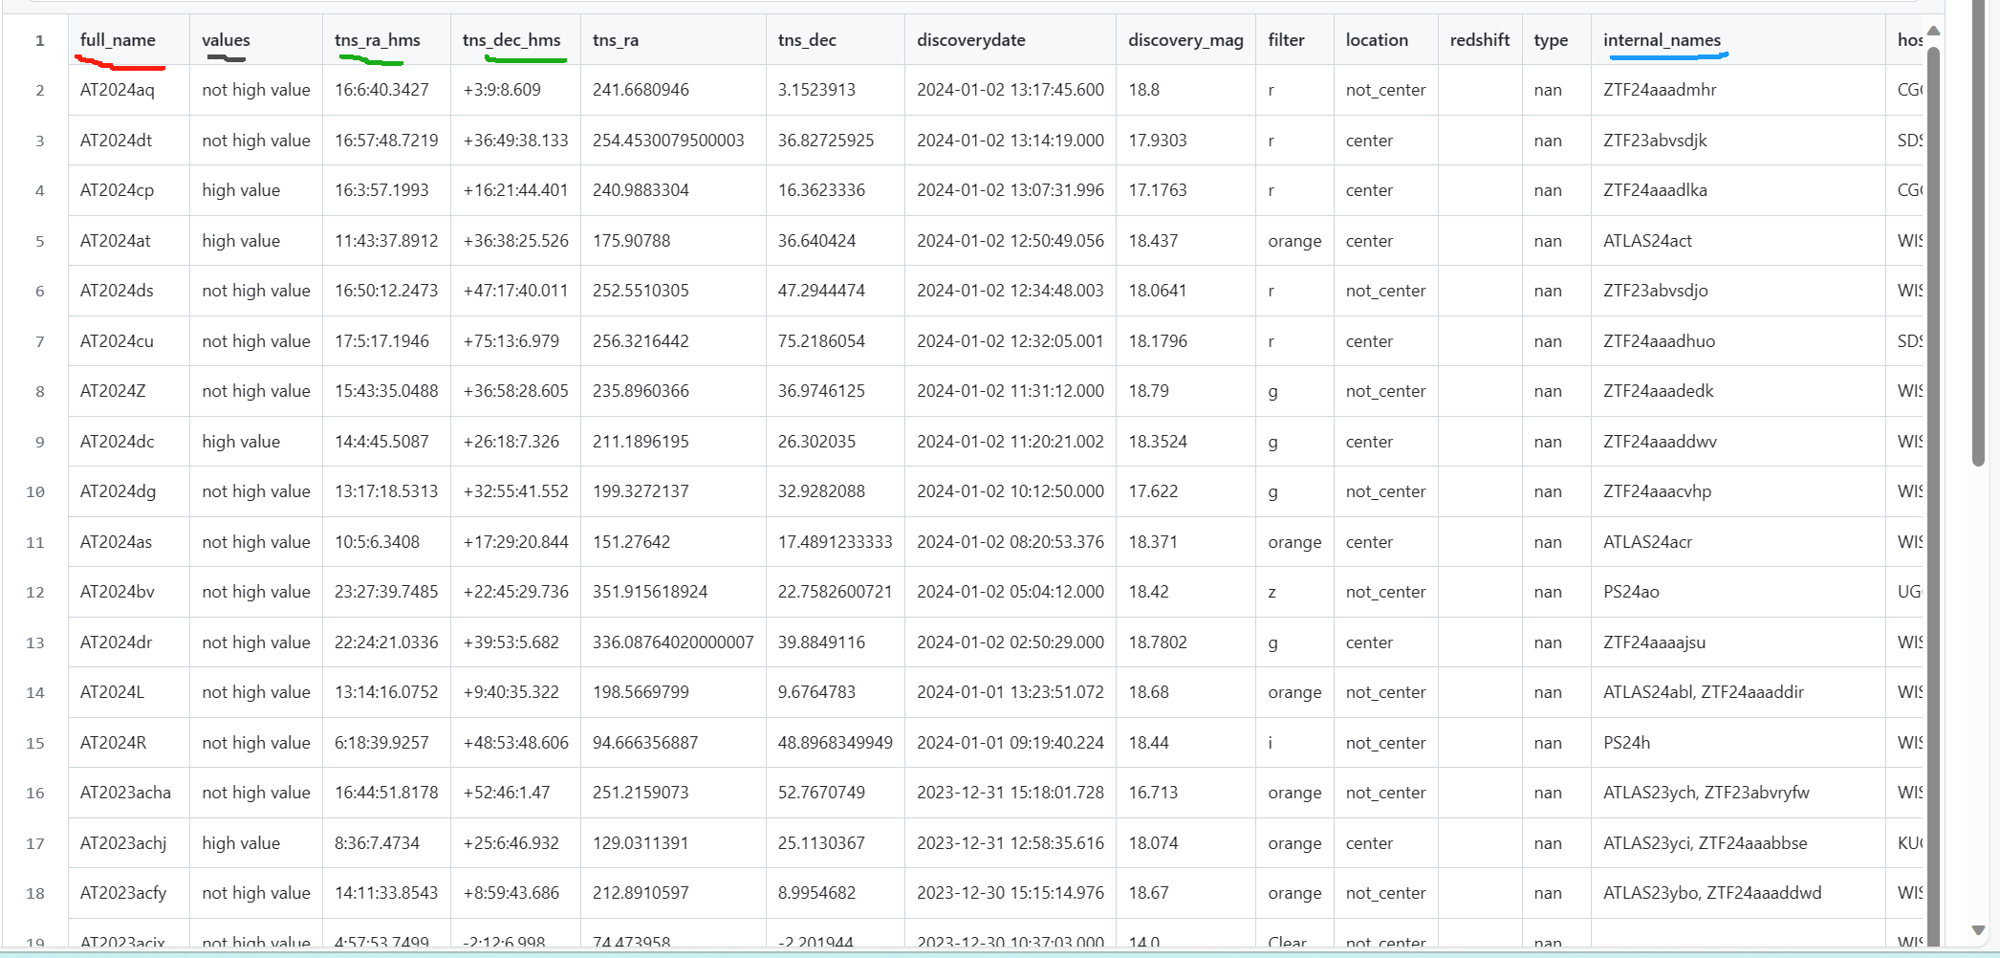Click the discoverydate column header

971,40
